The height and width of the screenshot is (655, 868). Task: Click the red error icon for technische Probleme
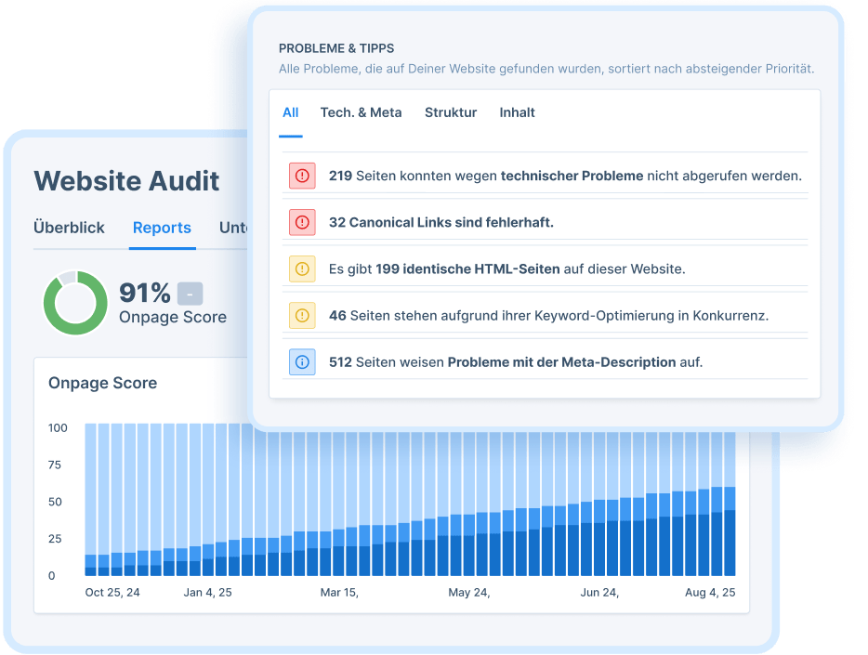coord(301,176)
